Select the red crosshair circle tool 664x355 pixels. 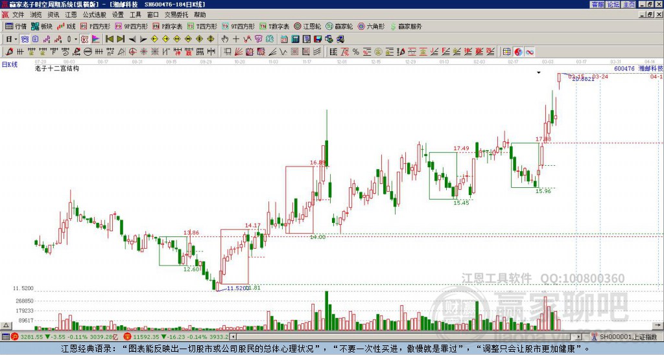[x=132, y=52]
